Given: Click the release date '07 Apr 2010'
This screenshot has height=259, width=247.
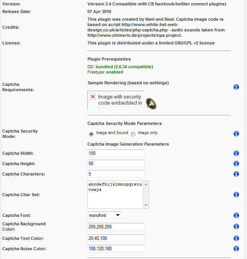Looking at the screenshot, I should (99, 11).
